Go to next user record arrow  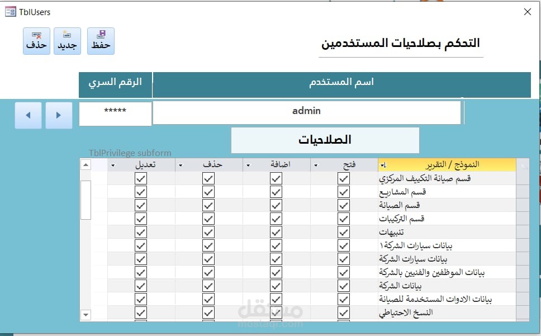[59, 115]
